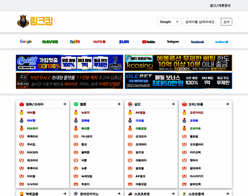The height and width of the screenshot is (196, 248).
Task: Expand the 오피/유흥 category arrow
Action: click(x=227, y=104)
